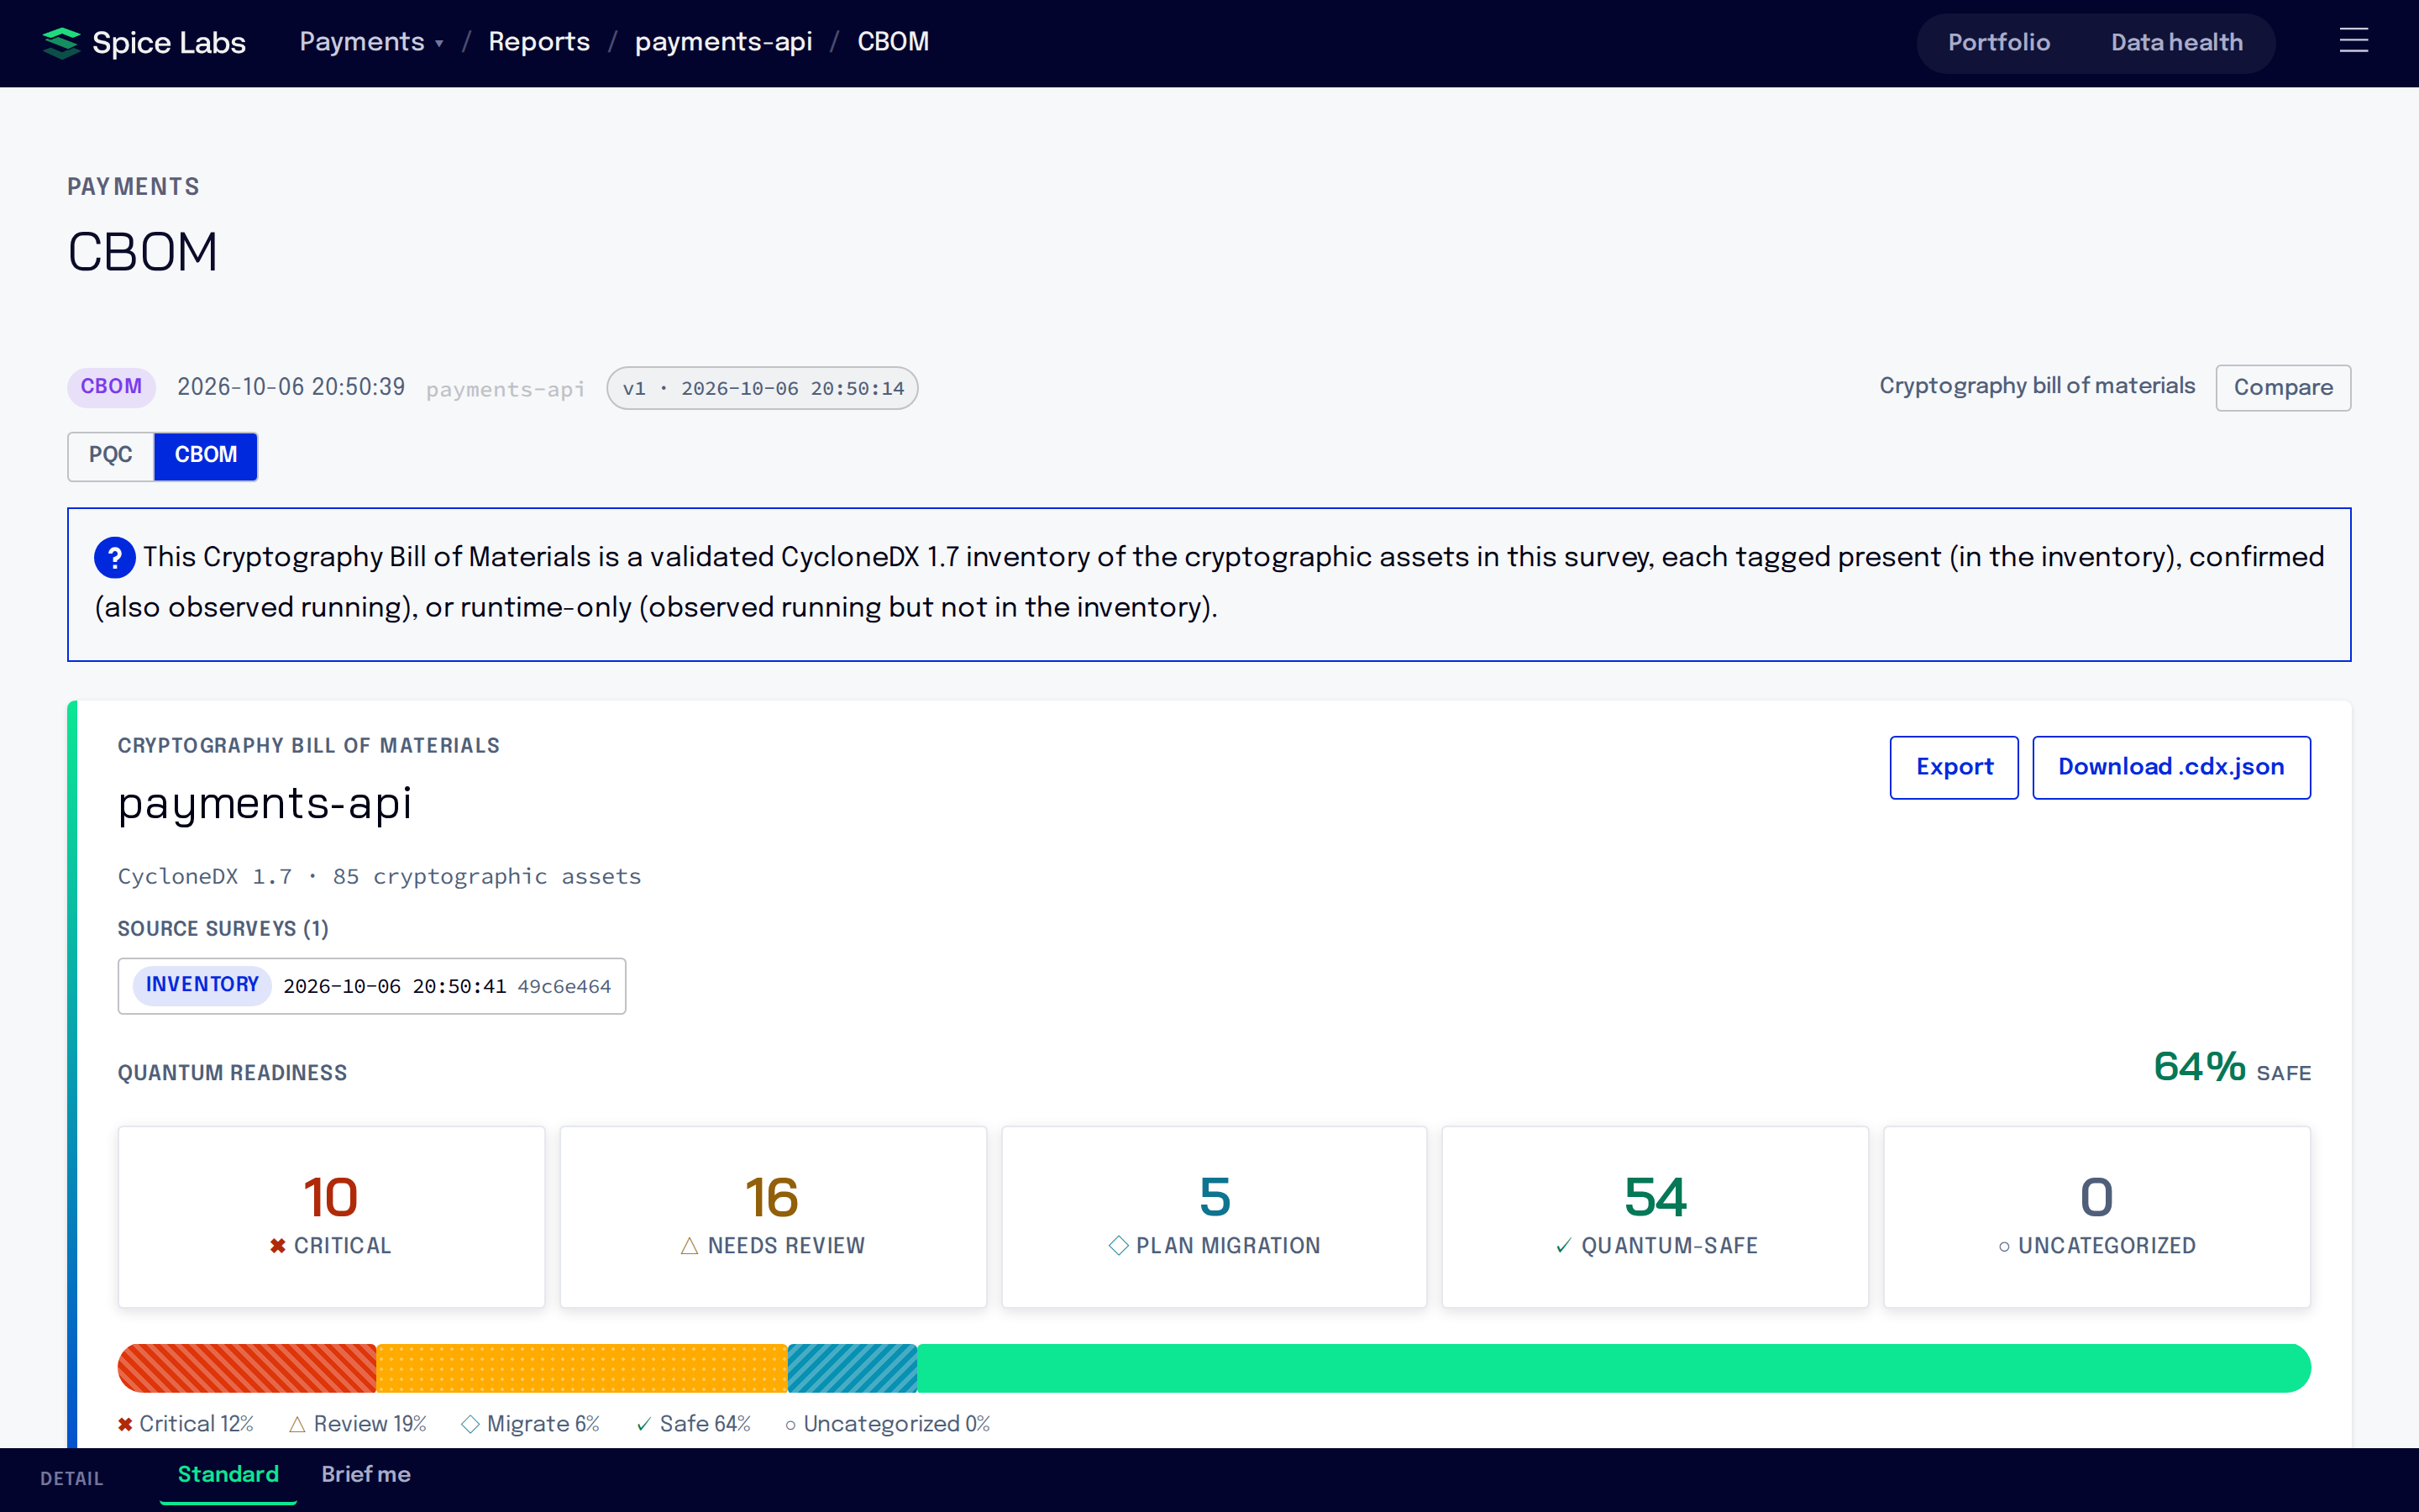The width and height of the screenshot is (2419, 1512).
Task: Click the green Safe bar segment
Action: (x=1614, y=1368)
